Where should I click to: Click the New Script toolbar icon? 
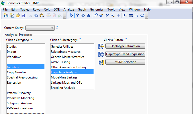tap(12, 15)
